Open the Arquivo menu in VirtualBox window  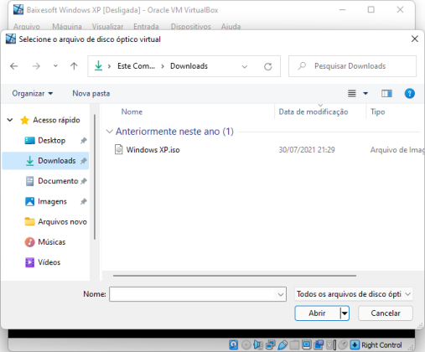point(27,27)
